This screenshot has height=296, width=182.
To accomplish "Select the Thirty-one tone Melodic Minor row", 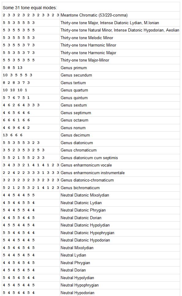I will point(91,38).
